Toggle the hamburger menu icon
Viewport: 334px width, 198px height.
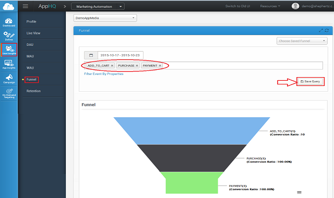pyautogui.click(x=26, y=6)
